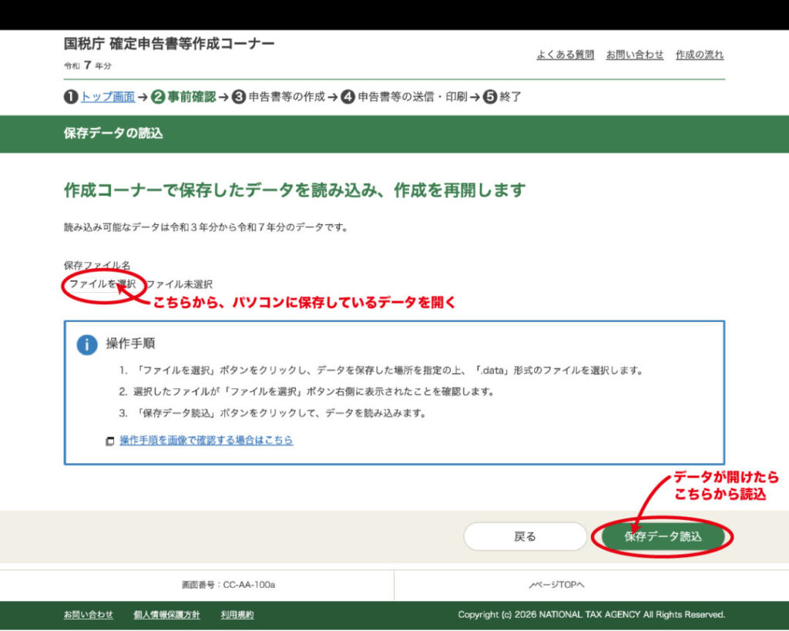Open 利用規約 in the footer

click(237, 615)
